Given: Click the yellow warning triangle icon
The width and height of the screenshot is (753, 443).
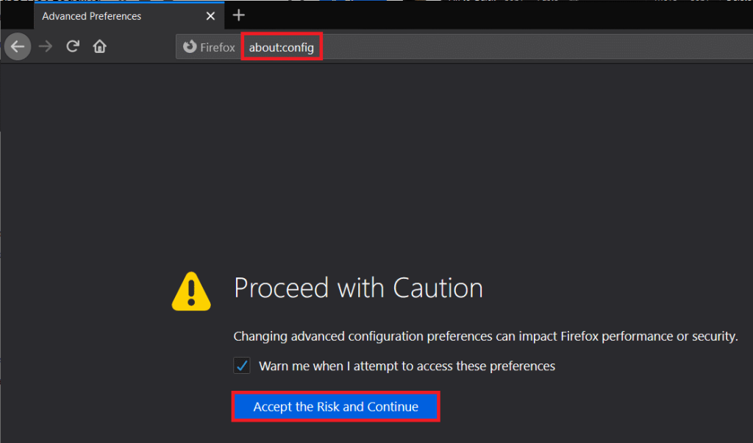Looking at the screenshot, I should point(191,291).
